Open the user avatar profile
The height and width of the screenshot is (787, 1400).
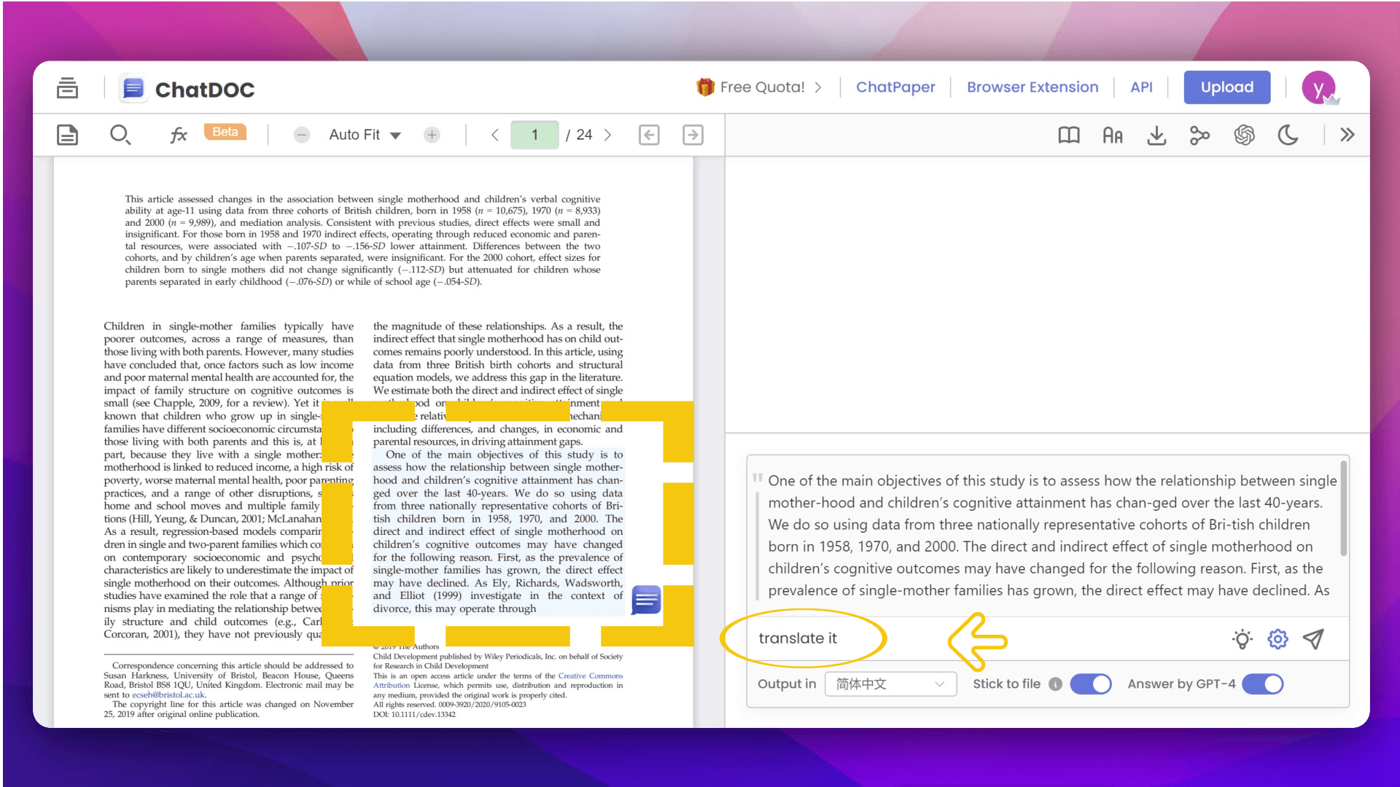[x=1318, y=88]
